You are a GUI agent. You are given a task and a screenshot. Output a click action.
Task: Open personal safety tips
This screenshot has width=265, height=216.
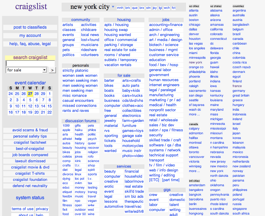point(30,136)
